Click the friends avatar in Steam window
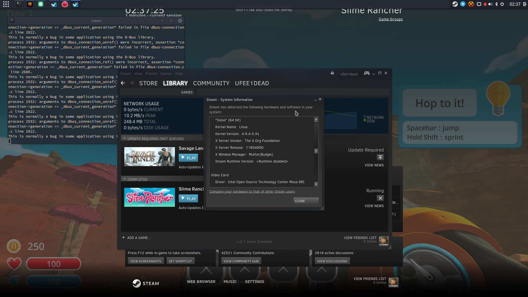This screenshot has height=297, width=528. [384, 241]
